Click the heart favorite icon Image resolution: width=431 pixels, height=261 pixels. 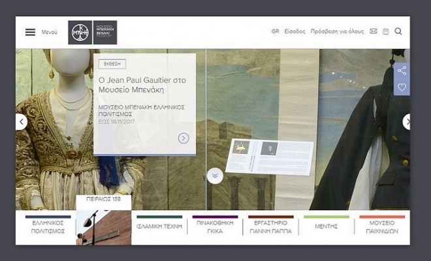(402, 87)
